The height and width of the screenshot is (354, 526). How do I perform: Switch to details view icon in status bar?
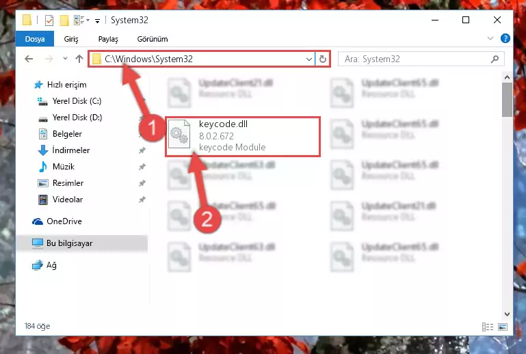[488, 327]
